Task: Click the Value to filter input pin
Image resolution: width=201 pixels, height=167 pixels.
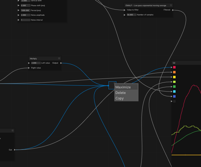Action: pos(124,10)
